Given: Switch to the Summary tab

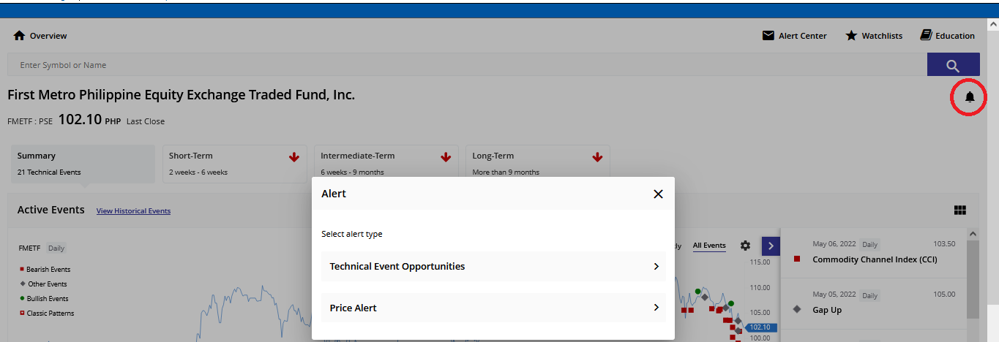Looking at the screenshot, I should tap(83, 164).
